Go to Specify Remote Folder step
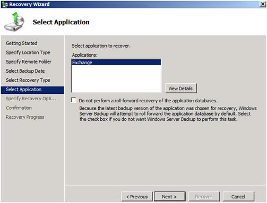Image resolution: width=267 pixels, height=203 pixels. click(29, 61)
